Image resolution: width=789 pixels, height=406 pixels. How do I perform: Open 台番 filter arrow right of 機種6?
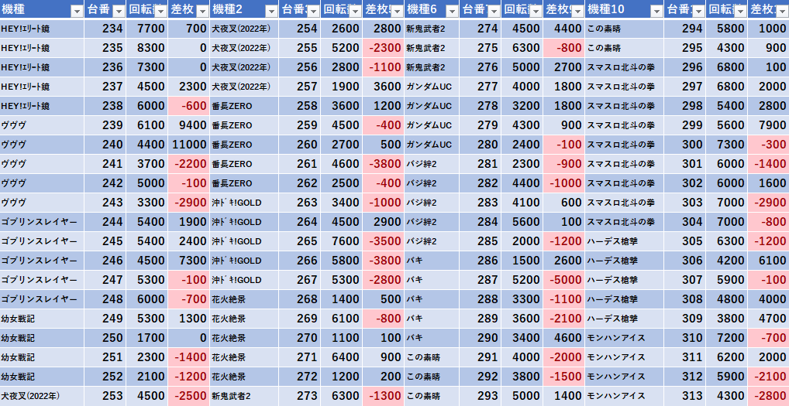point(494,11)
